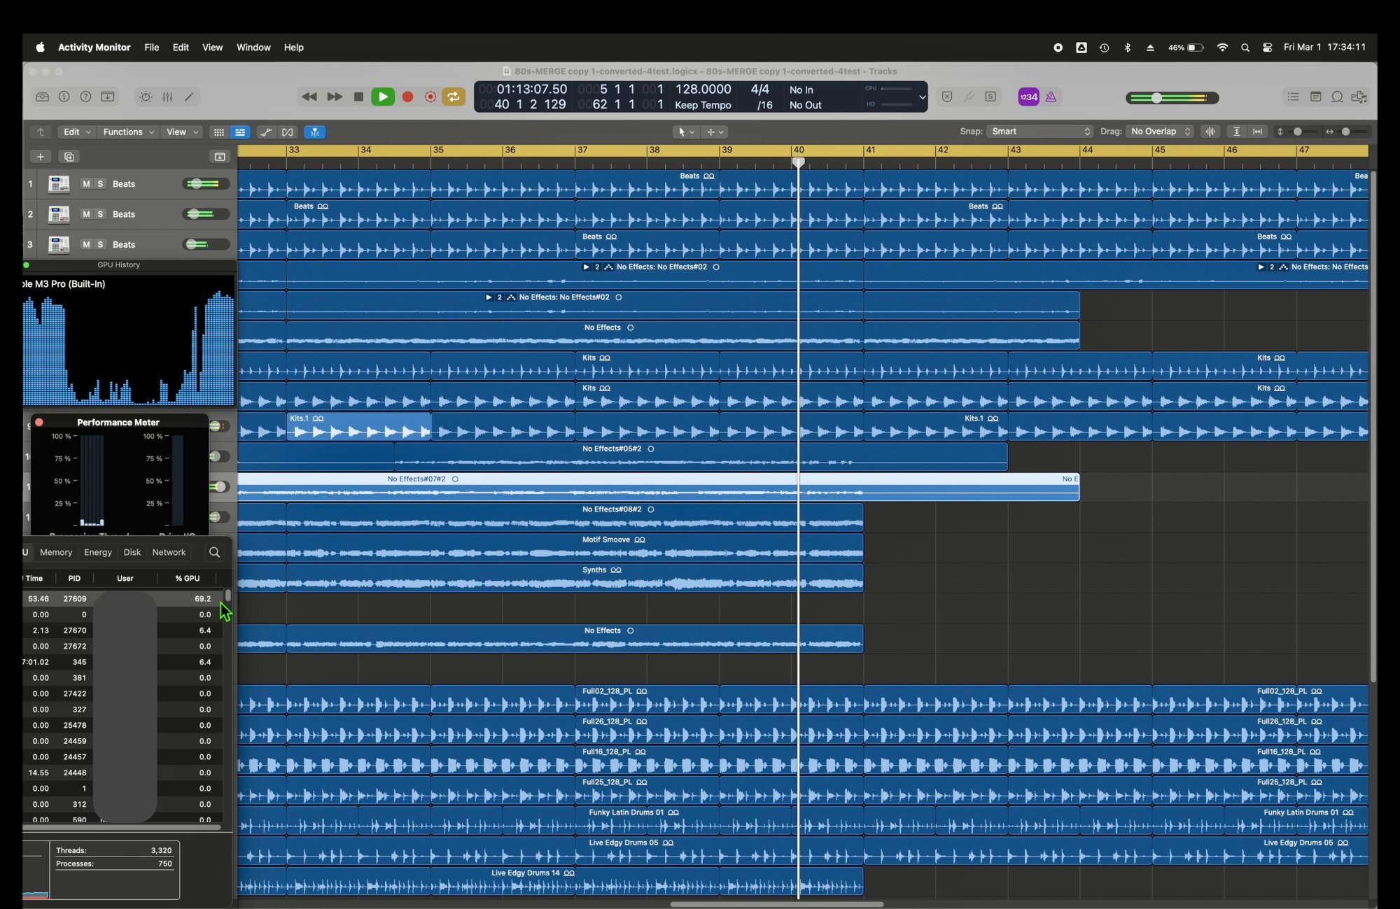1400x909 pixels.
Task: Expand the Functions menu in Tracks area
Action: [x=128, y=132]
